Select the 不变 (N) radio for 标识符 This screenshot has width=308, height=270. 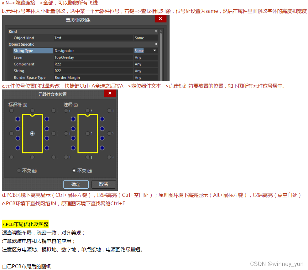tap(19, 171)
